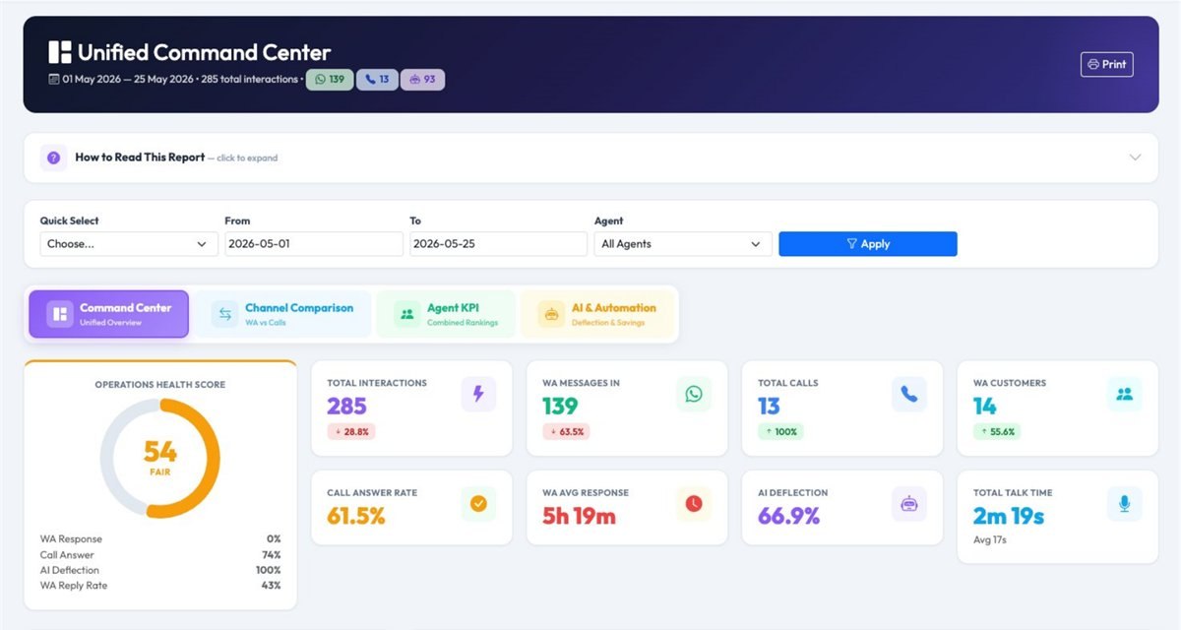Click the people icon on WA Customers card
Viewport: 1181px width, 630px height.
pos(1125,394)
